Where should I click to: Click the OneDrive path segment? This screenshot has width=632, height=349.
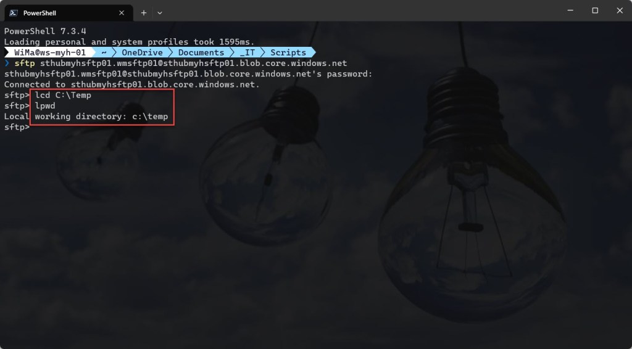tap(142, 52)
